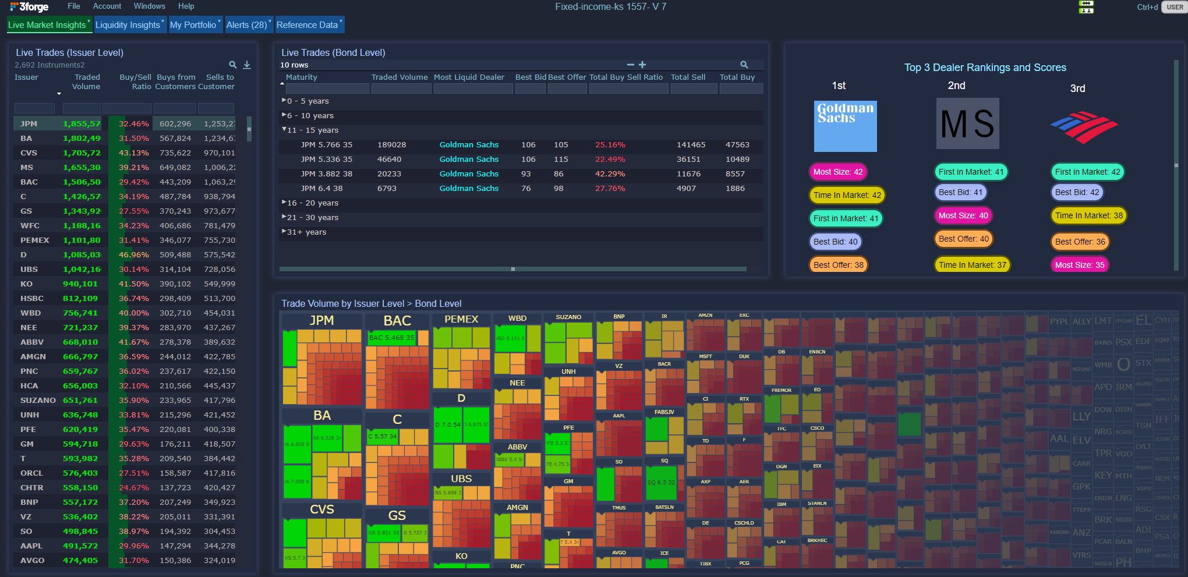Click Traded Volume filter in Bond Level table
Viewport: 1188px width, 577px height.
click(401, 89)
